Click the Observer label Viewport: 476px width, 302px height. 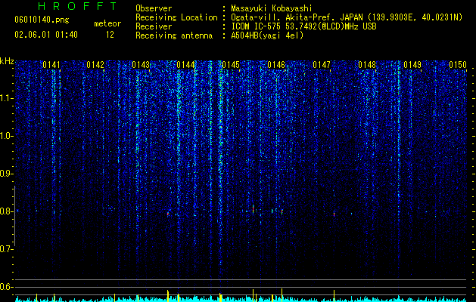pyautogui.click(x=154, y=8)
